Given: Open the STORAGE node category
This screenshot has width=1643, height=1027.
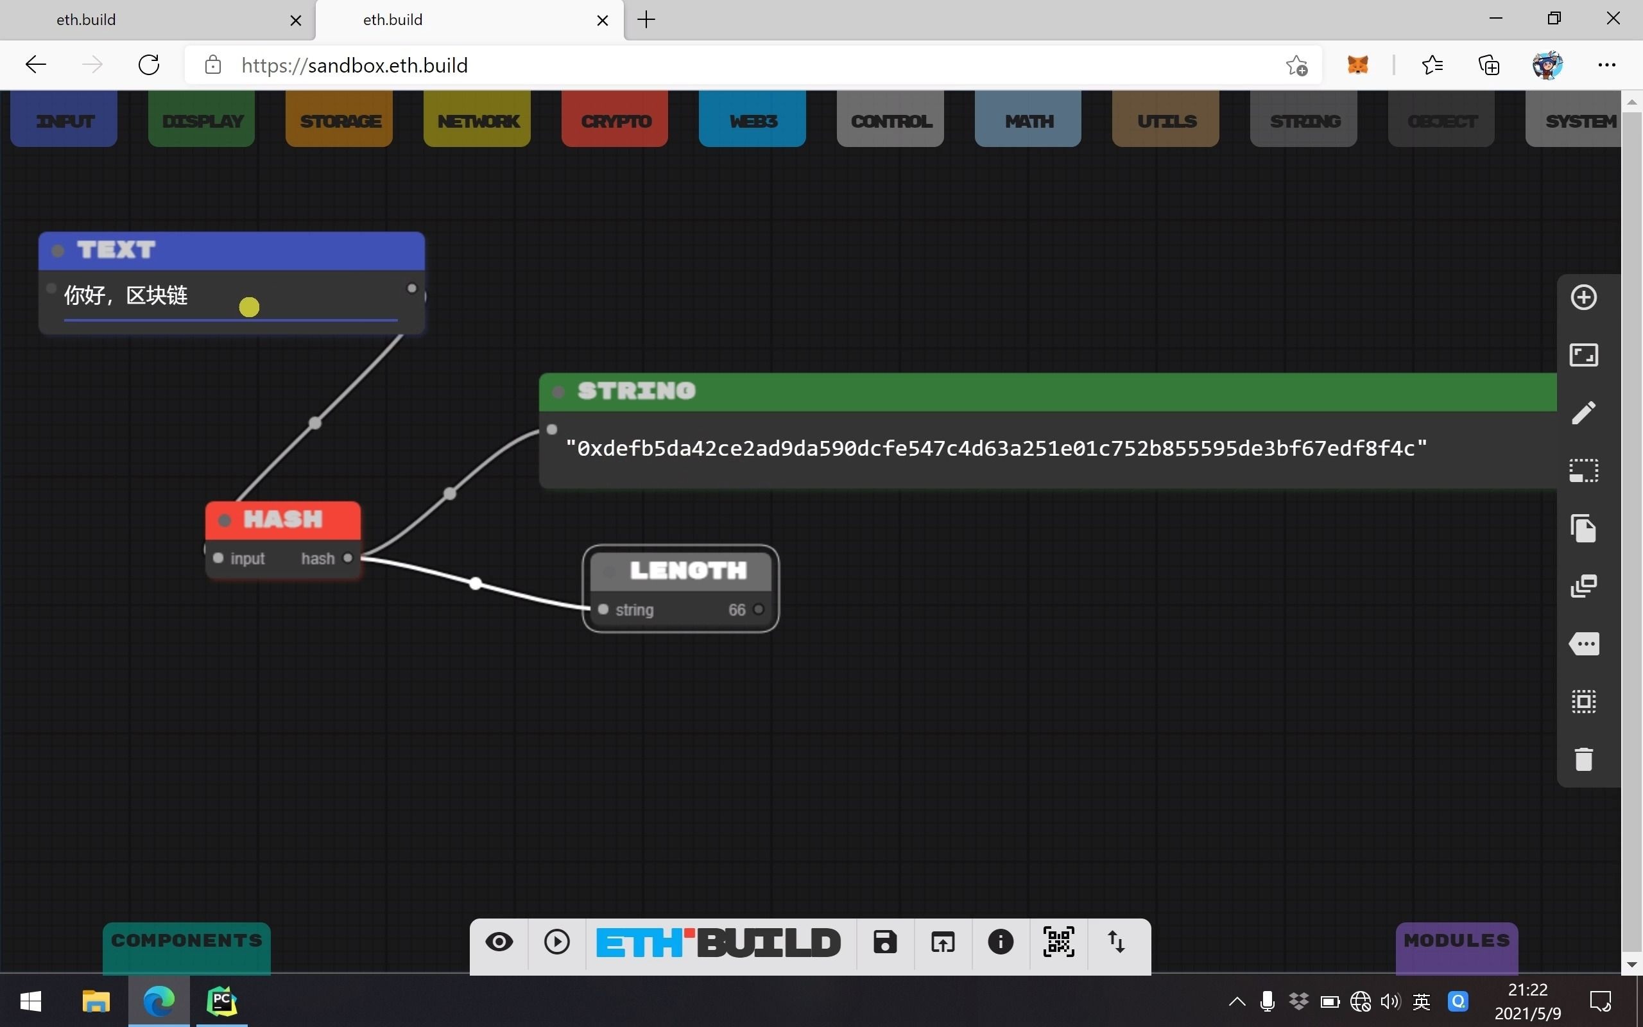Looking at the screenshot, I should [340, 119].
